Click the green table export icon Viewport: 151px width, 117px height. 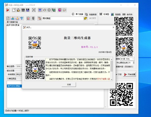[54, 10]
